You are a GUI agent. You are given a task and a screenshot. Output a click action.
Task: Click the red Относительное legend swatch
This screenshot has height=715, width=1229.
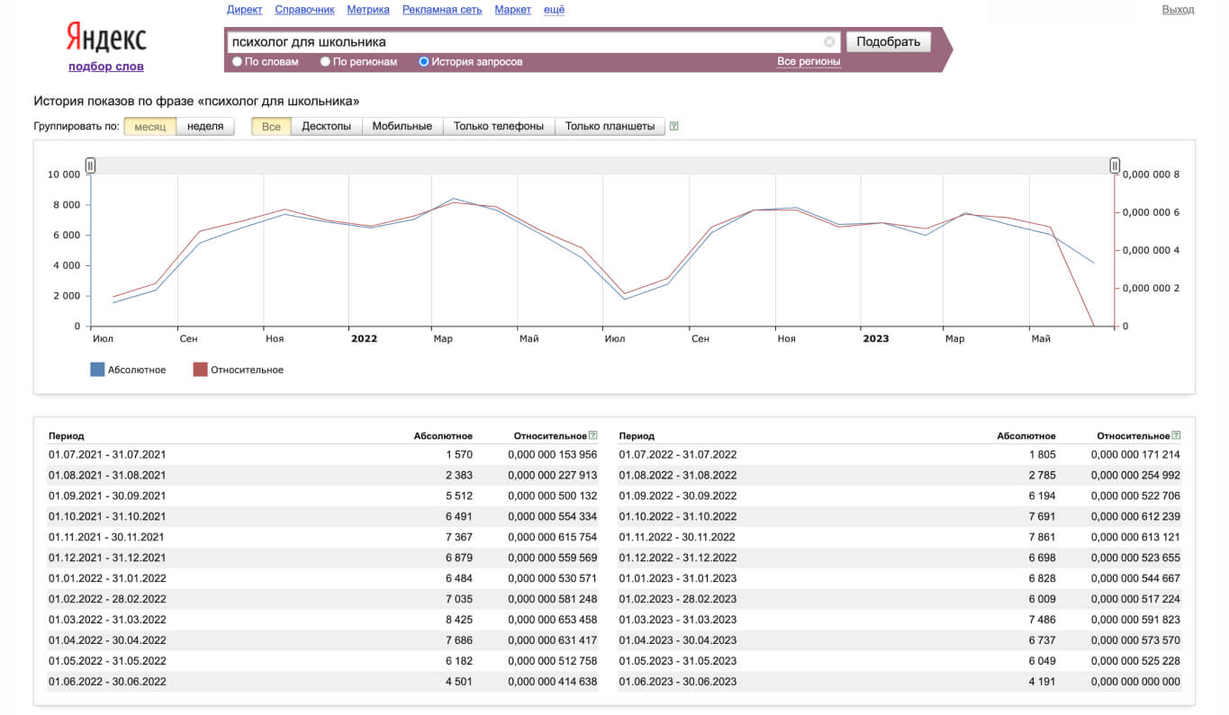[x=201, y=370]
